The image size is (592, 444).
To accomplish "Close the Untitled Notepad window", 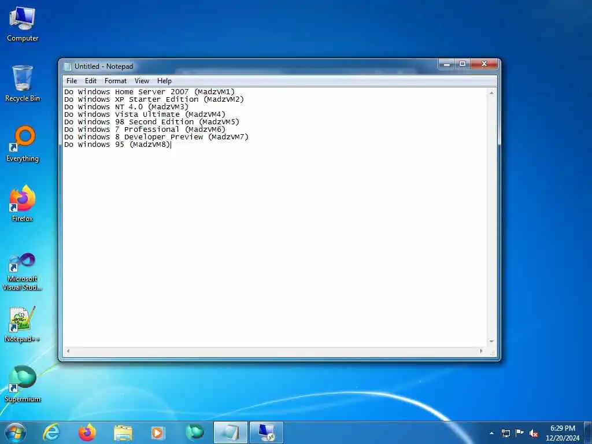I will click(x=484, y=64).
